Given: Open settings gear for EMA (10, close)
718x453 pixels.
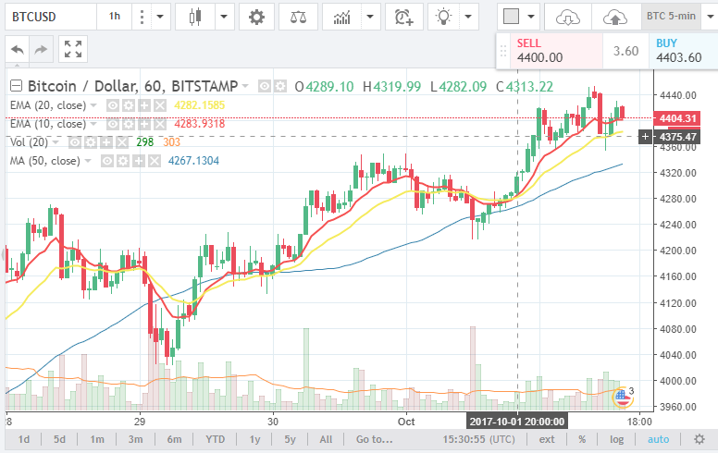Looking at the screenshot, I should click(129, 124).
